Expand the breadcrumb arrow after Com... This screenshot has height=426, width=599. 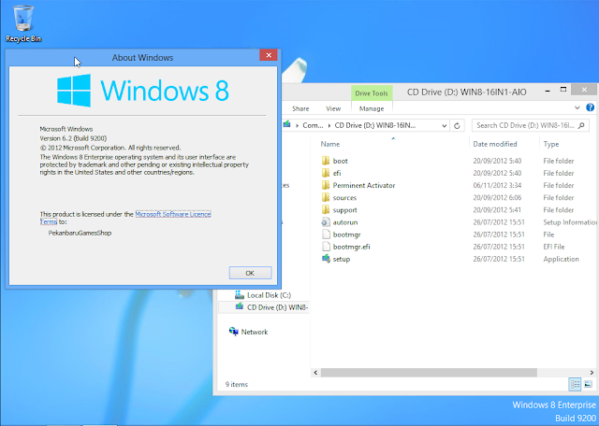coord(329,125)
